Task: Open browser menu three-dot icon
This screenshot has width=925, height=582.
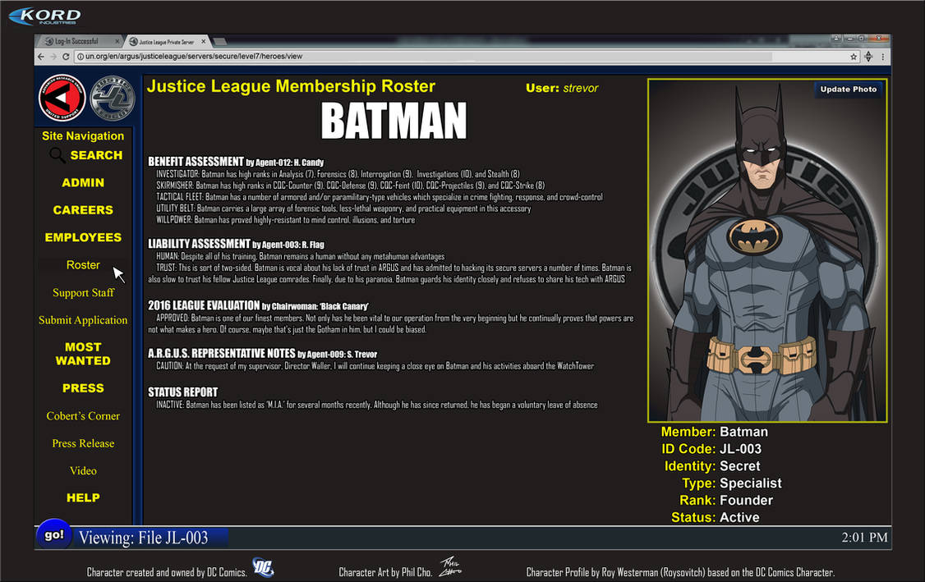Action: (x=882, y=57)
